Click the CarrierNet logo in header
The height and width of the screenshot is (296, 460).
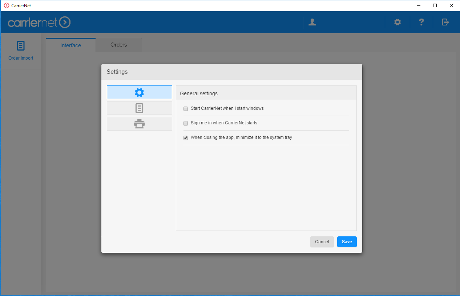click(39, 23)
